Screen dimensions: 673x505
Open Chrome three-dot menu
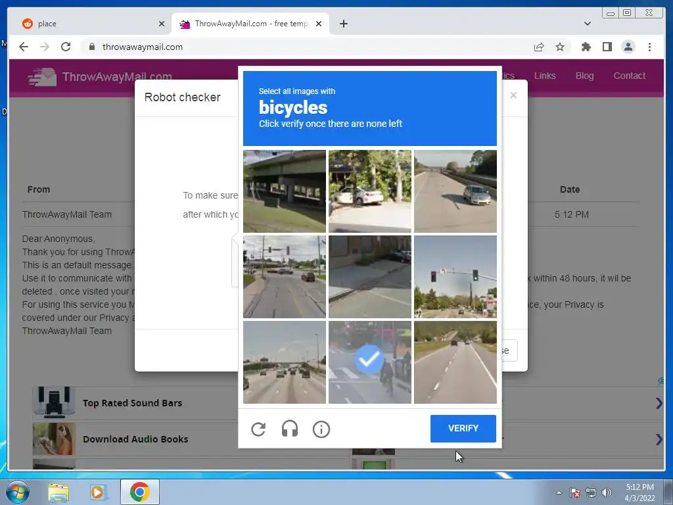(649, 47)
